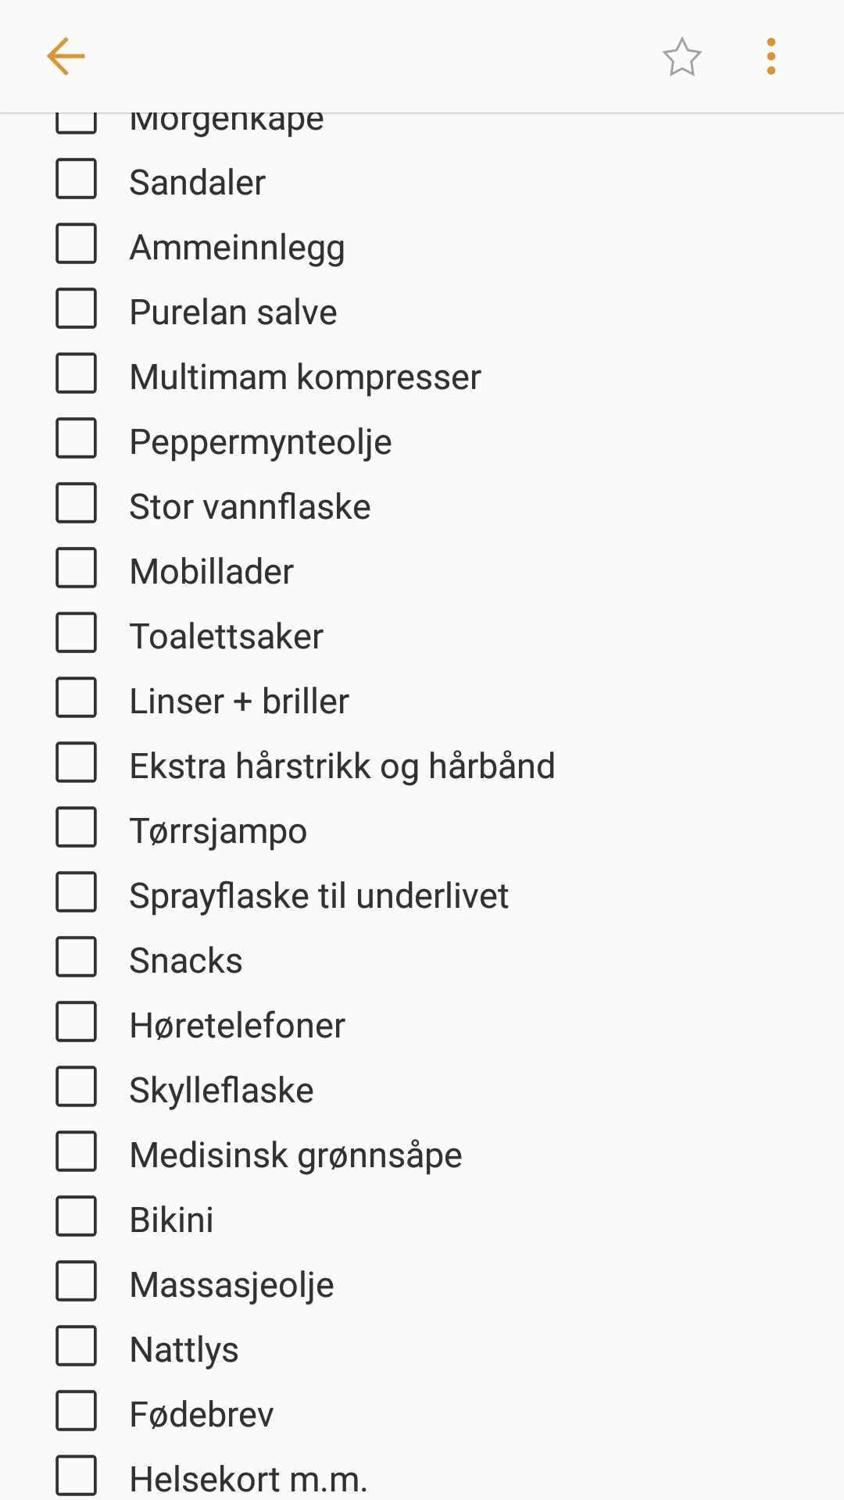The image size is (844, 1500).
Task: Select the Fødebrev list entry text
Action: (202, 1415)
